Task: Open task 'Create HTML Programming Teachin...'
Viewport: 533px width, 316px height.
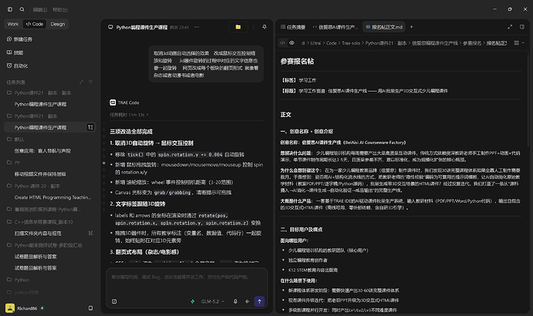Action: pos(53,197)
